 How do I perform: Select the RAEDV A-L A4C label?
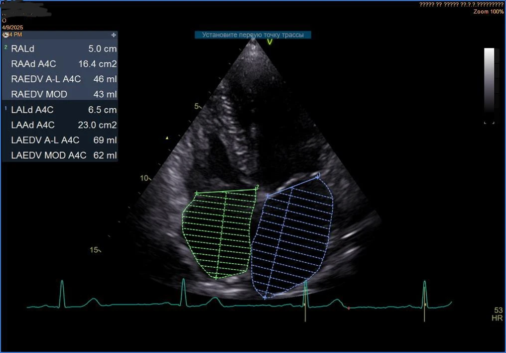click(x=46, y=79)
